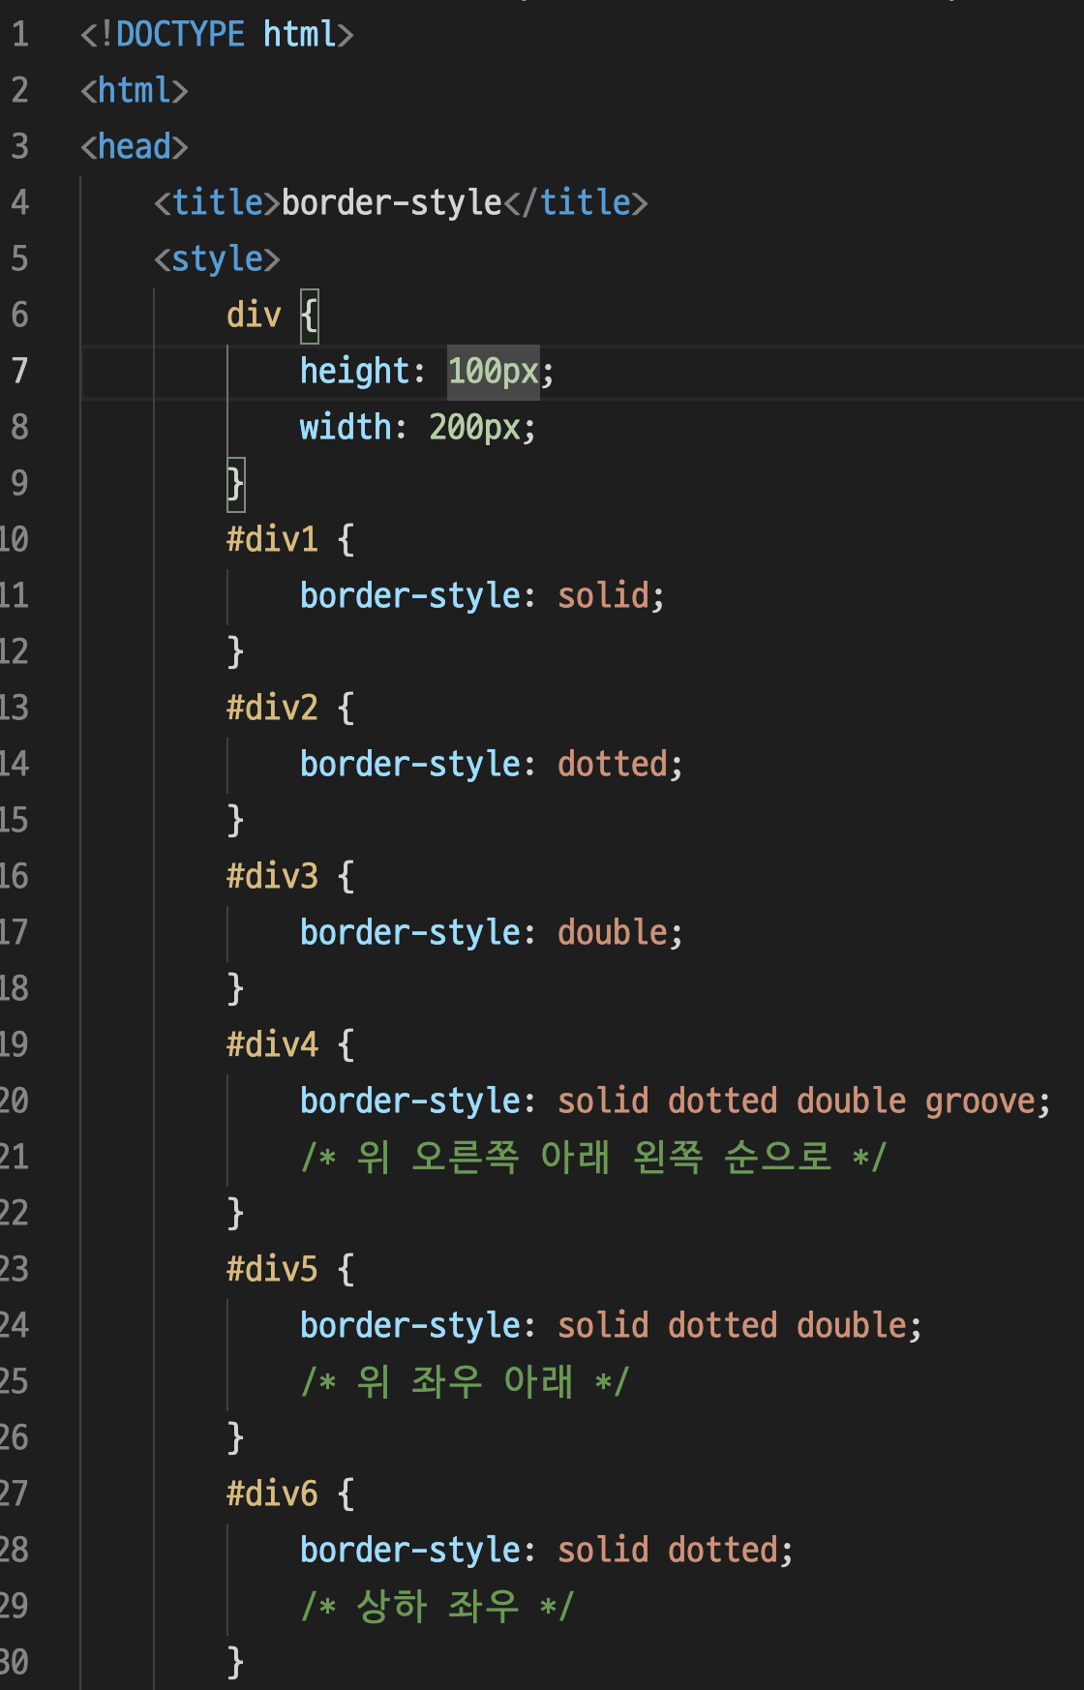The height and width of the screenshot is (1690, 1084).
Task: Click the DOCTYPE keyword on line 1
Action: [180, 35]
